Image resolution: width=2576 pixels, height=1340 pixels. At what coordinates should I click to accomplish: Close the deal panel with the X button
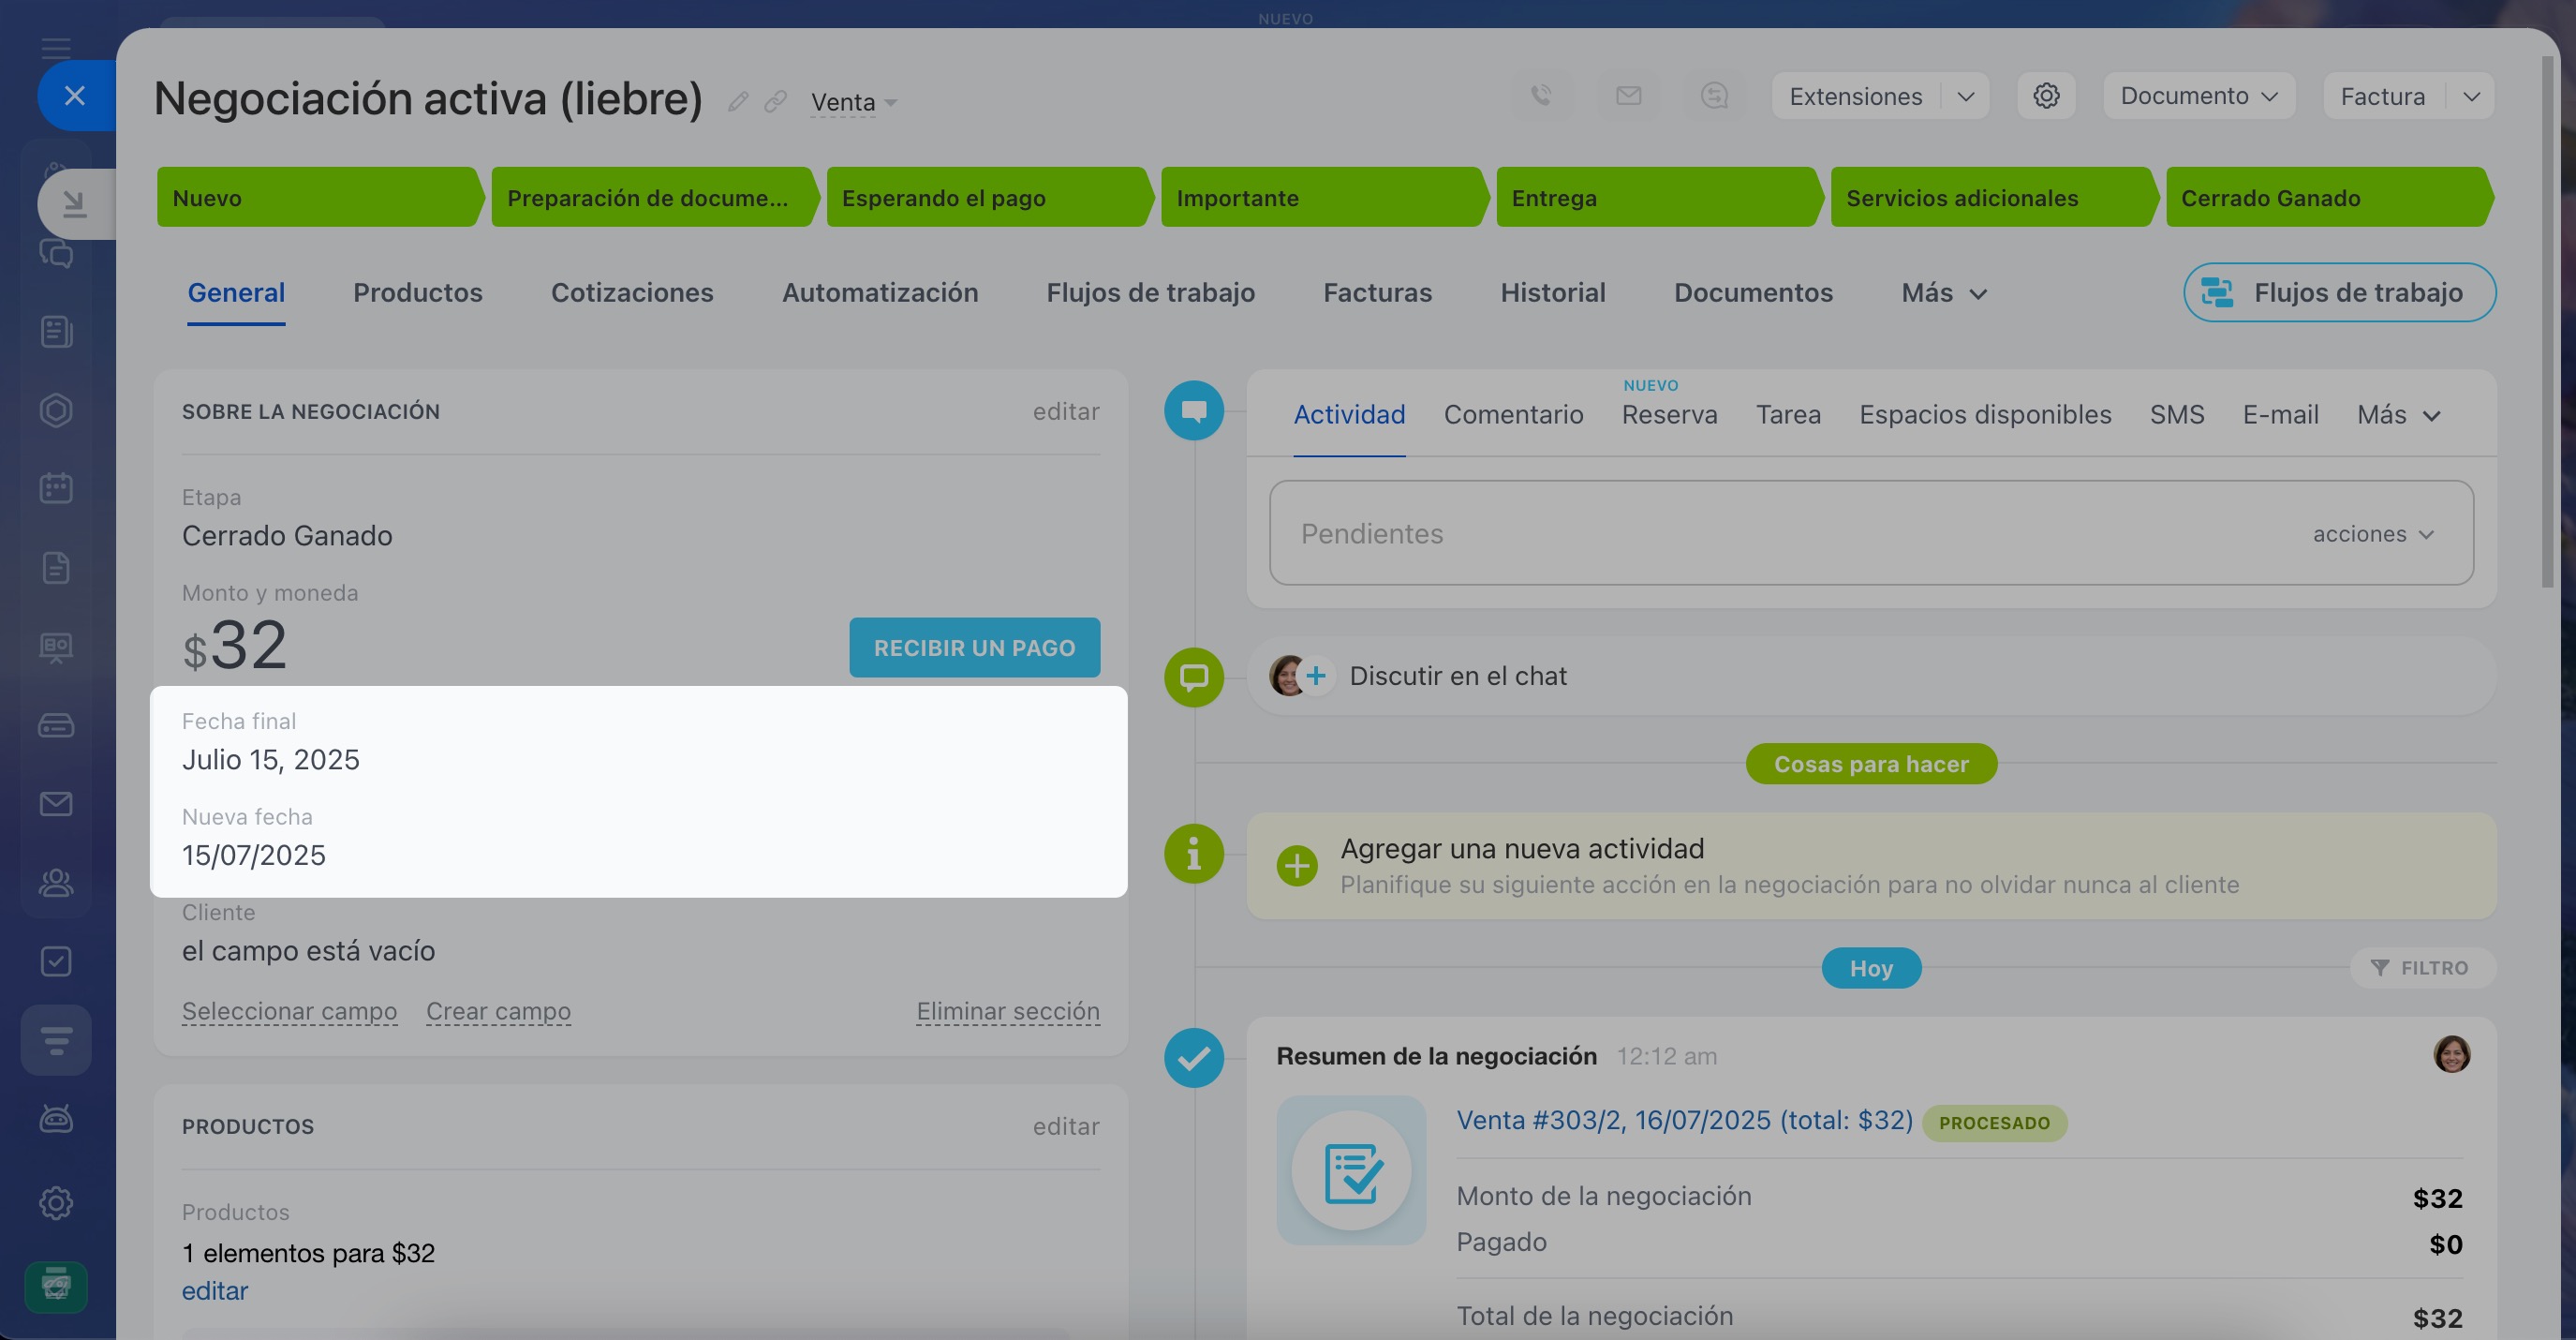(x=75, y=96)
